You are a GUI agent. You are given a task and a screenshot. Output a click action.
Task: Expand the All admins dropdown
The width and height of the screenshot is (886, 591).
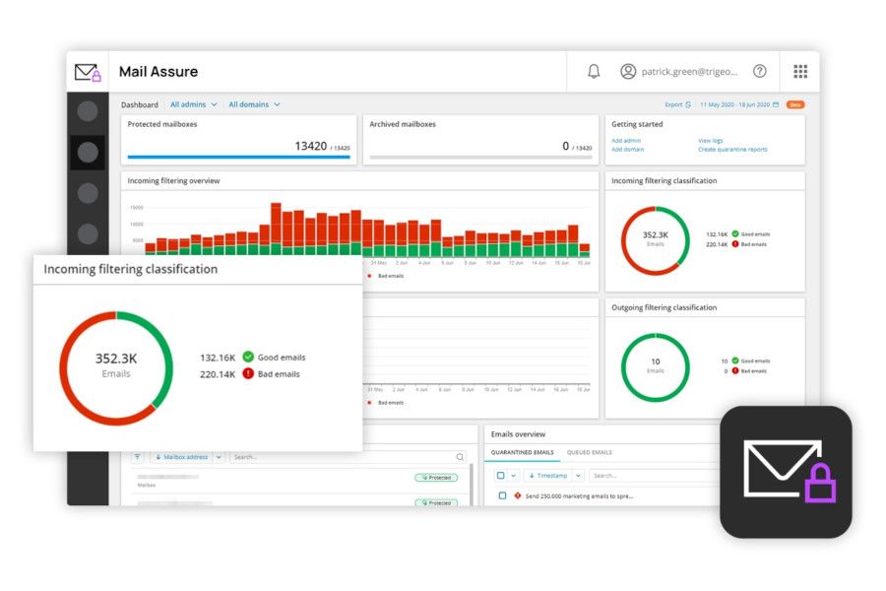193,104
